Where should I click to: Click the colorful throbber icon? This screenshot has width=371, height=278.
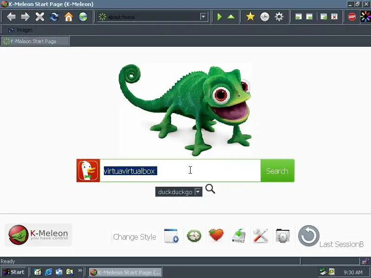point(365,17)
